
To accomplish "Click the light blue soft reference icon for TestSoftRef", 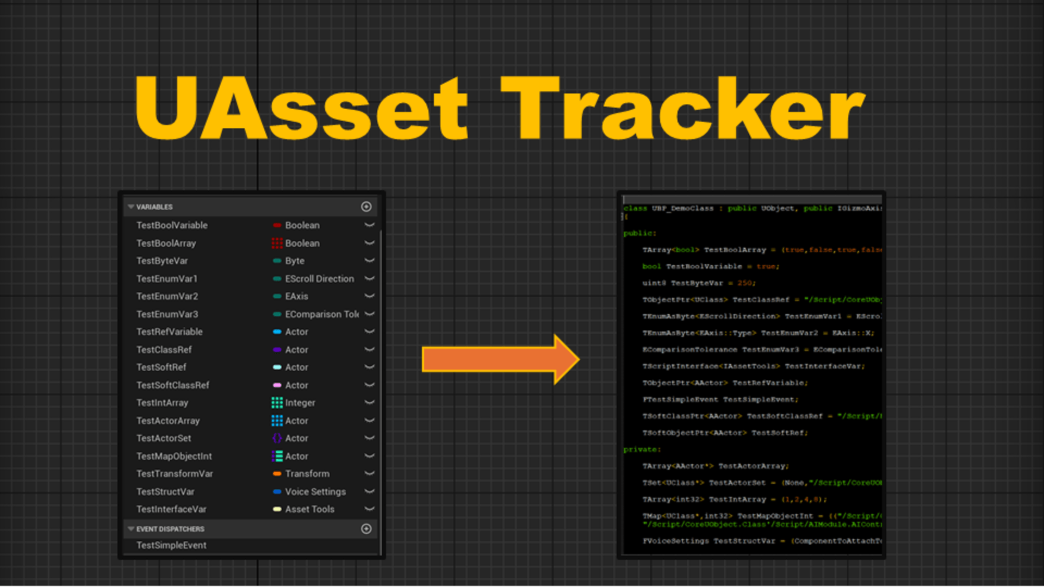I will (x=277, y=367).
